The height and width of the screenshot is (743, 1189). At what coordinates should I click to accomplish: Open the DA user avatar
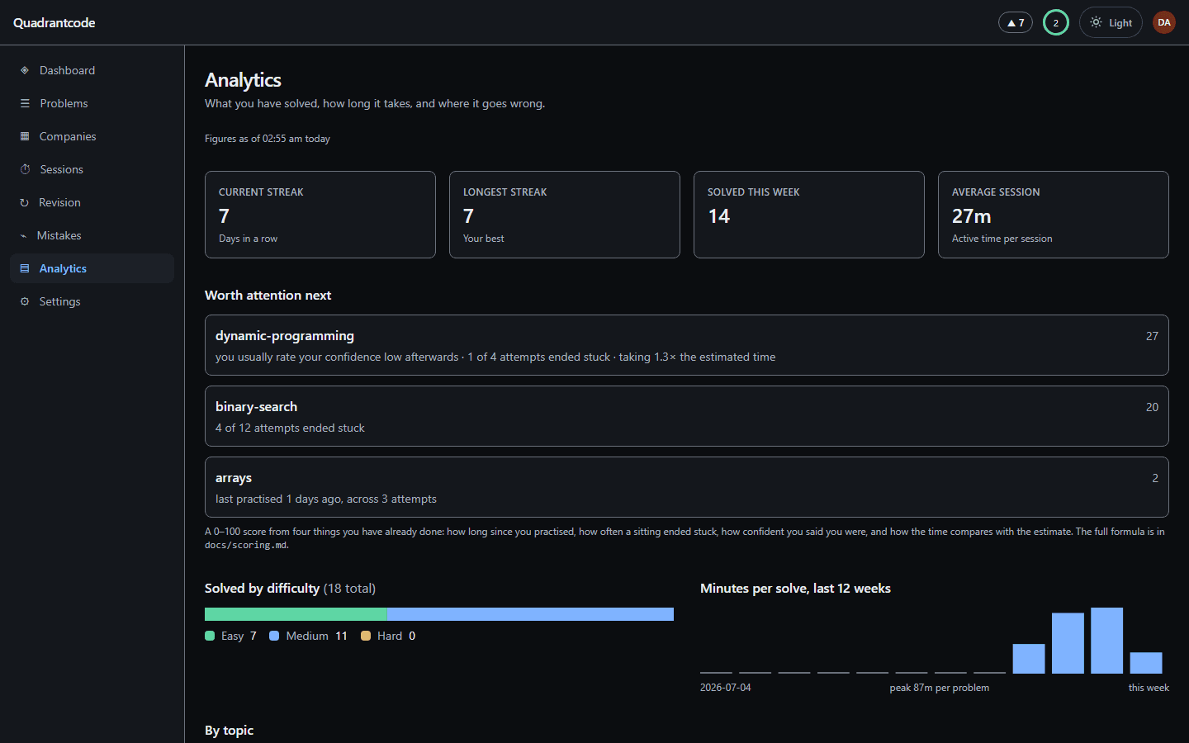pyautogui.click(x=1164, y=22)
